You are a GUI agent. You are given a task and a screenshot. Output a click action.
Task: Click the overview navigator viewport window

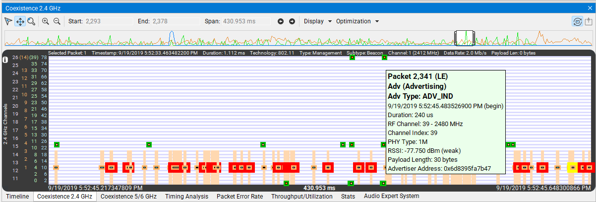coord(465,38)
